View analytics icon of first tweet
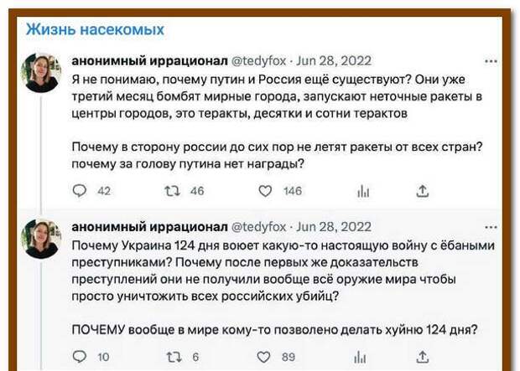The image size is (520, 371). pos(362,191)
